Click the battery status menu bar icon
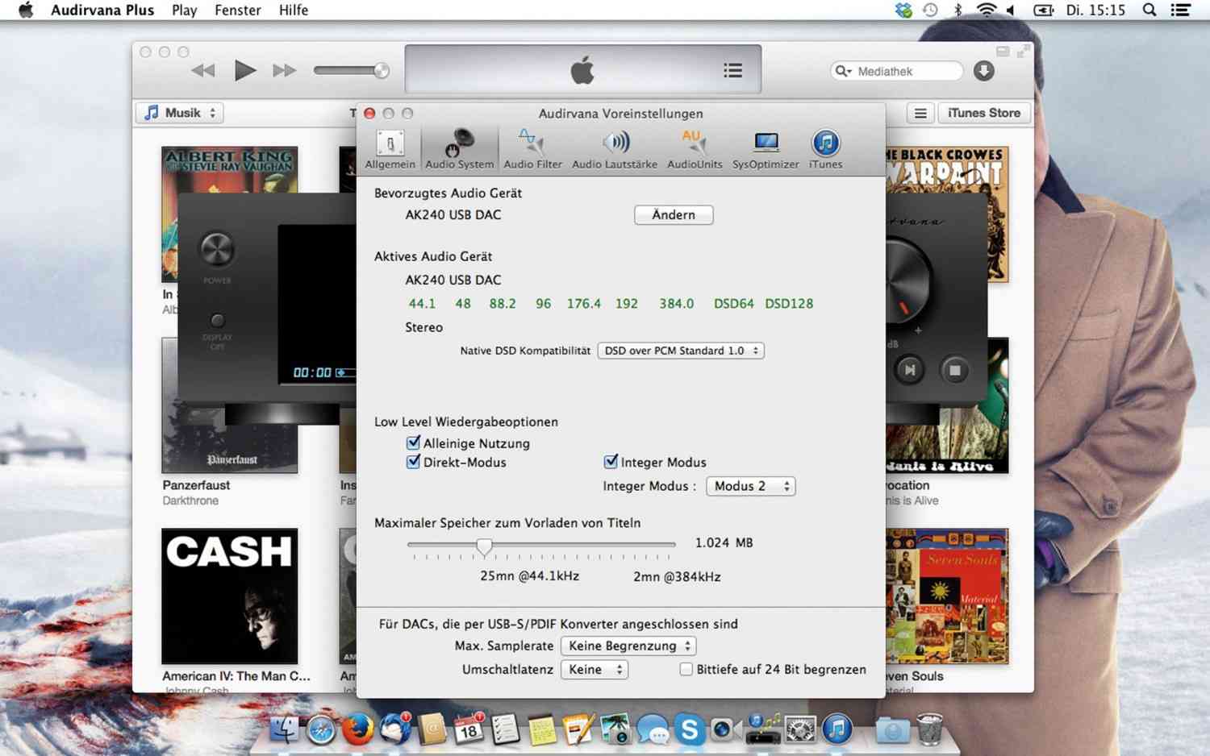The height and width of the screenshot is (756, 1210). pos(1043,10)
